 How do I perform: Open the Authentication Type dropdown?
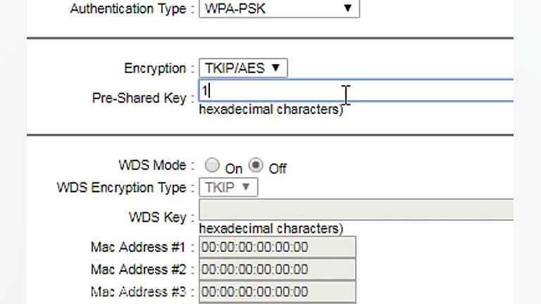pos(279,8)
